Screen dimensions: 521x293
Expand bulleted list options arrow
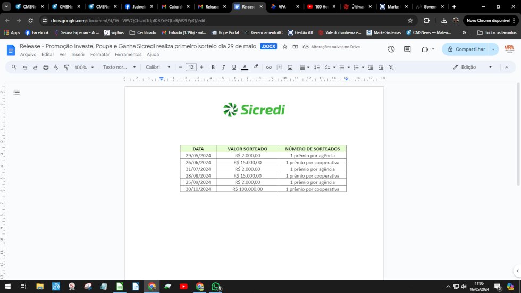tap(349, 68)
